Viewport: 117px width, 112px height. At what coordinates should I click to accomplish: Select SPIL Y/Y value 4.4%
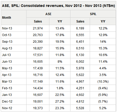tap(103, 68)
